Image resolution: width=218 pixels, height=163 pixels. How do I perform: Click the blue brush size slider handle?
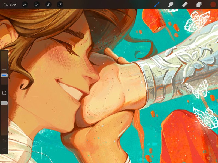pos(4,75)
